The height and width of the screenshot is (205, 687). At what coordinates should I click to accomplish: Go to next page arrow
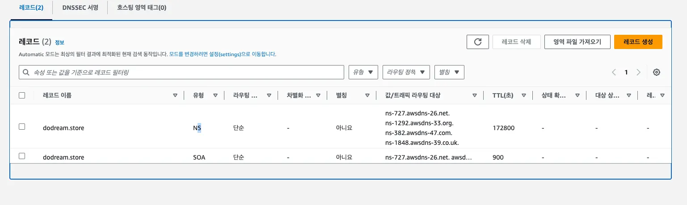[638, 72]
